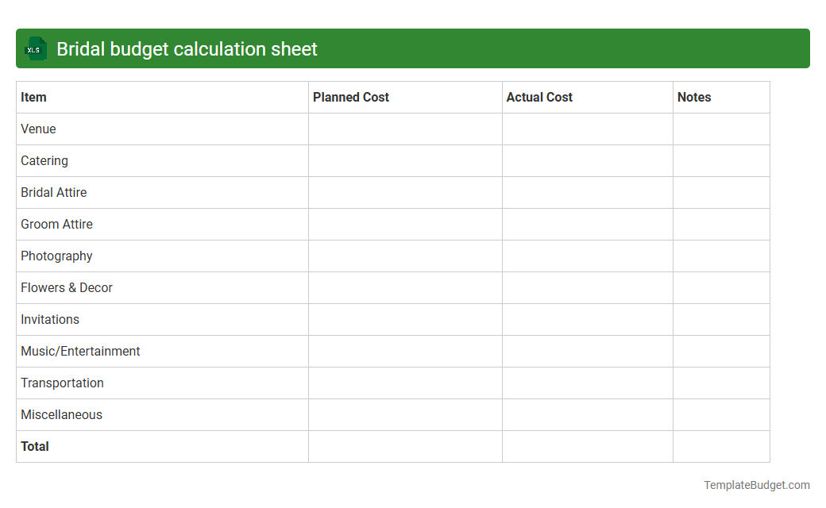Click the Total row label
Screen dimensions: 826x508
[35, 446]
